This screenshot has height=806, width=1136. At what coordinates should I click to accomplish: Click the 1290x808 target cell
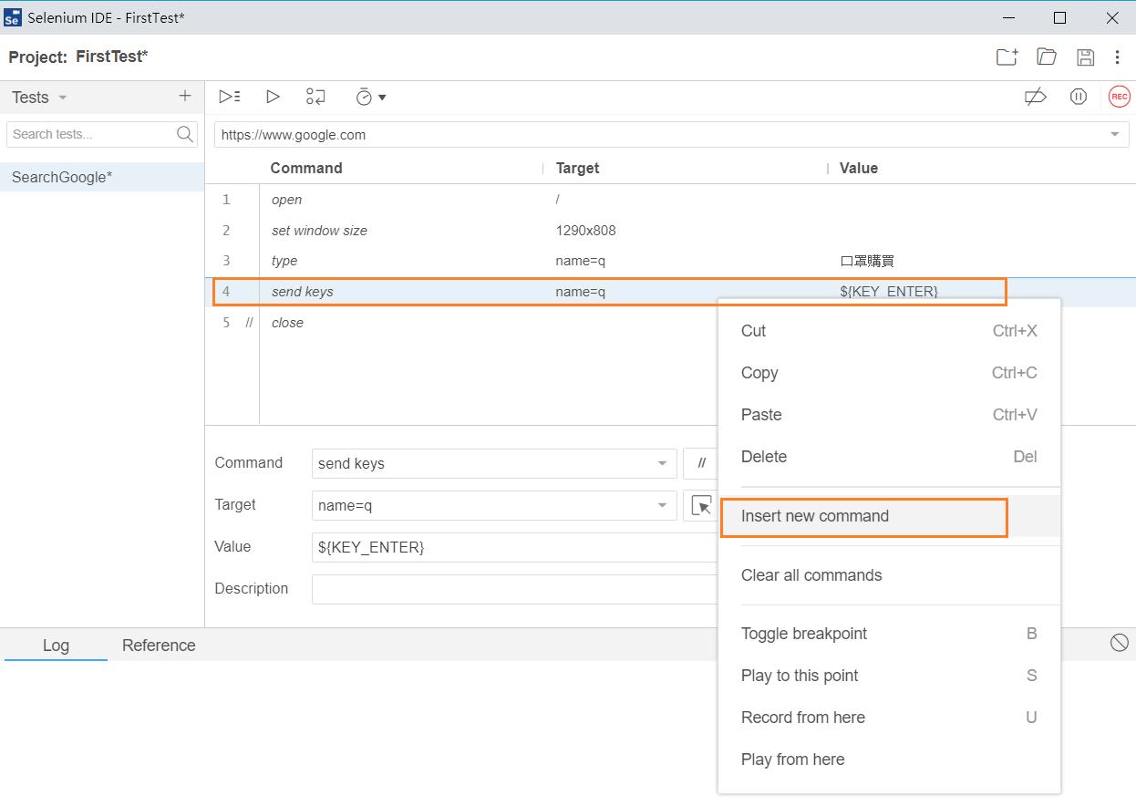(x=585, y=231)
